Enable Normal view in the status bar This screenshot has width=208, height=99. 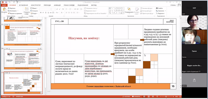coord(145,97)
